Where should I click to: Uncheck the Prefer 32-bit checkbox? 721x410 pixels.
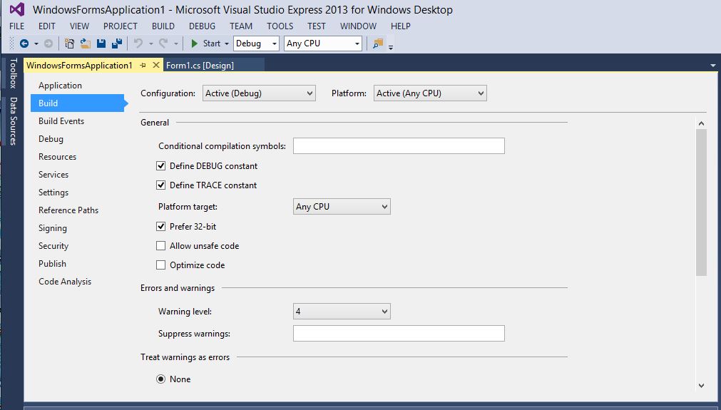coord(161,227)
